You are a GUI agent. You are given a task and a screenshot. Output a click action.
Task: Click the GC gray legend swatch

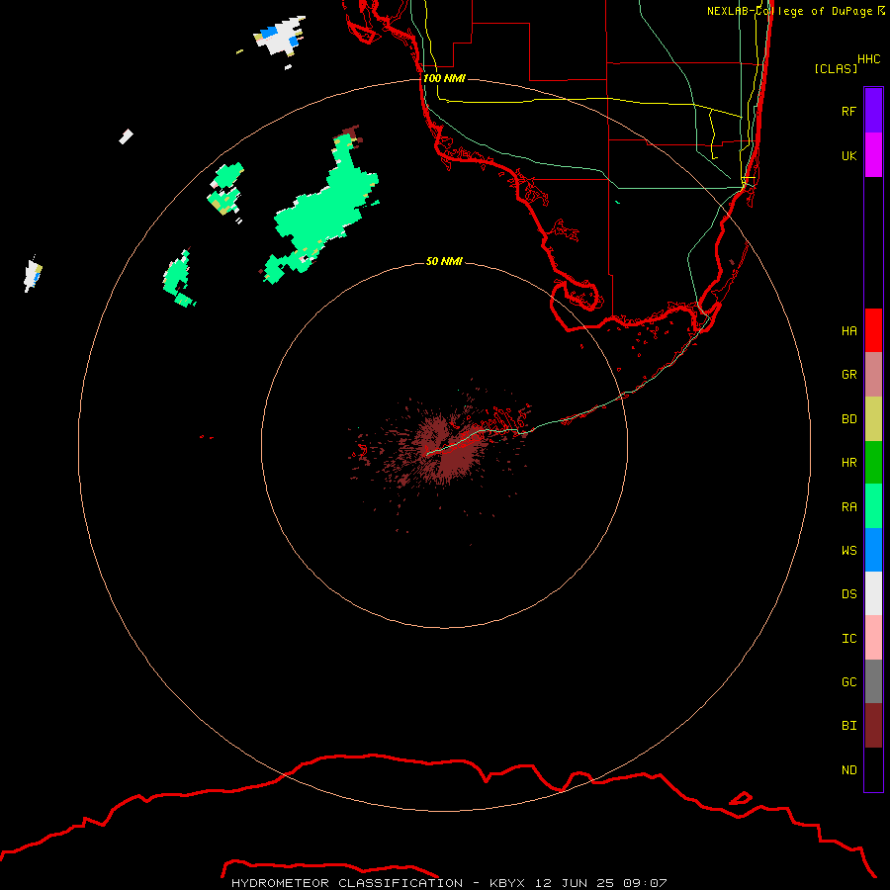click(x=873, y=681)
